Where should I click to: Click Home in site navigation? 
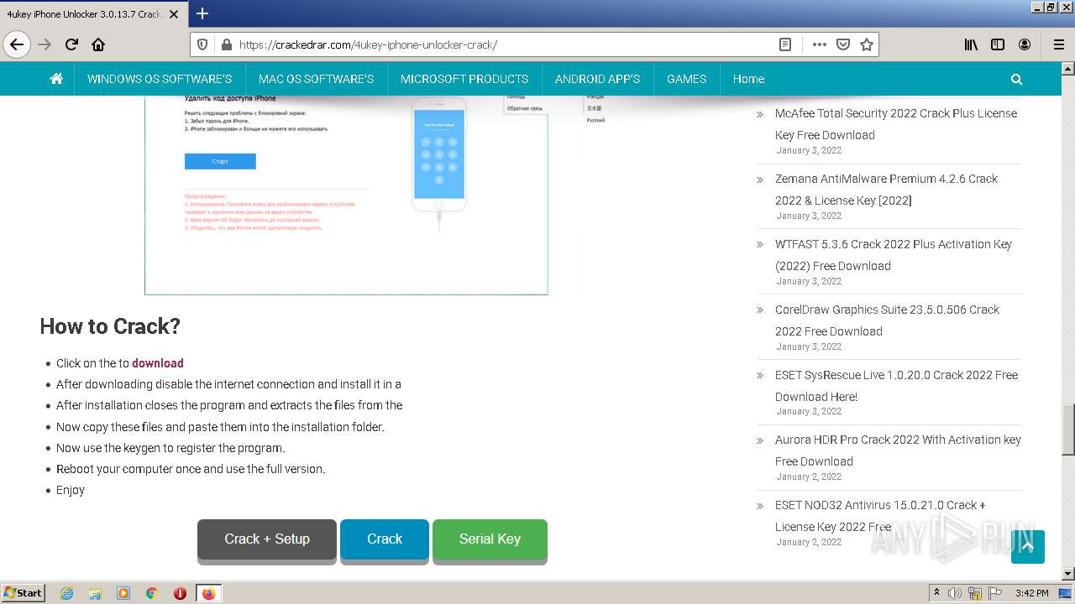click(748, 79)
